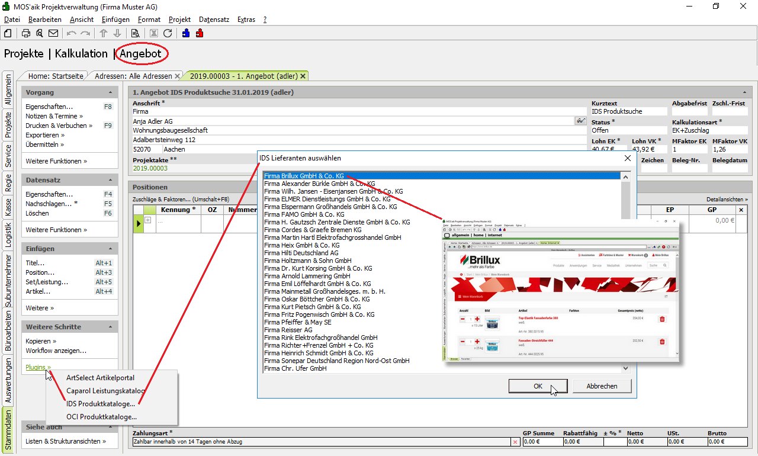This screenshot has width=758, height=456.
Task: Click Abbrechen in supplier dialog
Action: click(x=602, y=386)
